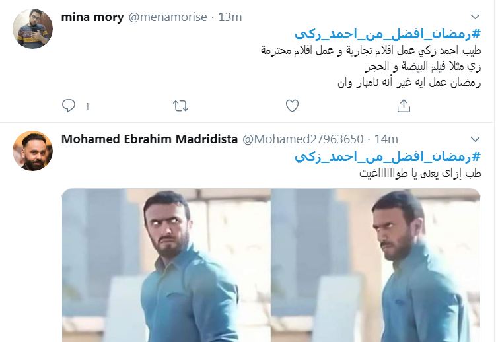Open the @menamorise handle

point(168,17)
